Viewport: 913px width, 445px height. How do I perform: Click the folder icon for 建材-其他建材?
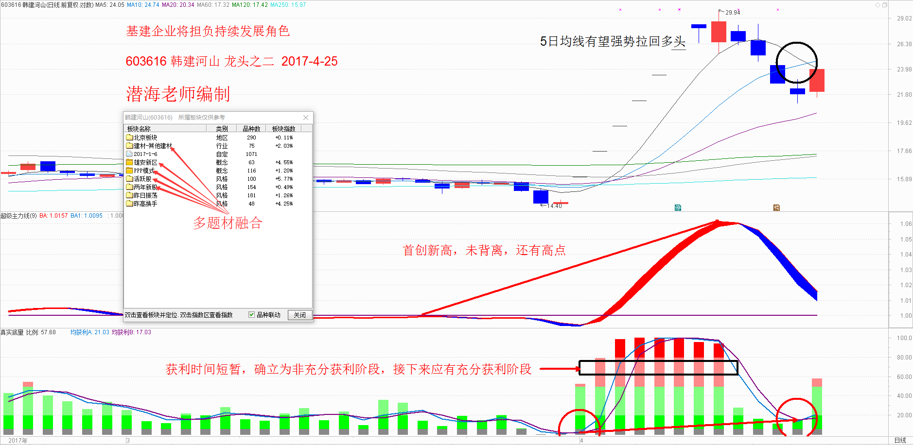pyautogui.click(x=129, y=146)
